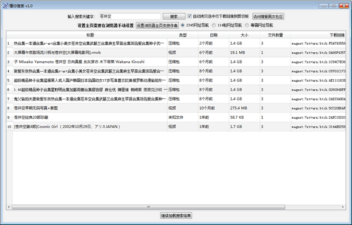Select the 114啦网址导航 radio button
Image resolution: width=352 pixels, height=225 pixels.
pyautogui.click(x=214, y=25)
